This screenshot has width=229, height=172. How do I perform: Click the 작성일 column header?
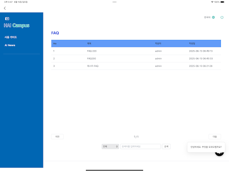[x=192, y=43]
